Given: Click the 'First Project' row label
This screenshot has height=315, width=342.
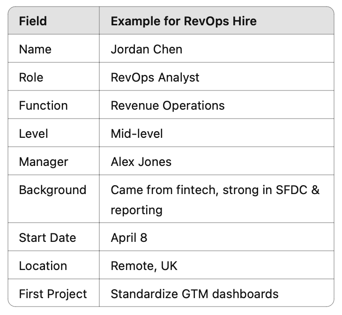Looking at the screenshot, I should (53, 293).
